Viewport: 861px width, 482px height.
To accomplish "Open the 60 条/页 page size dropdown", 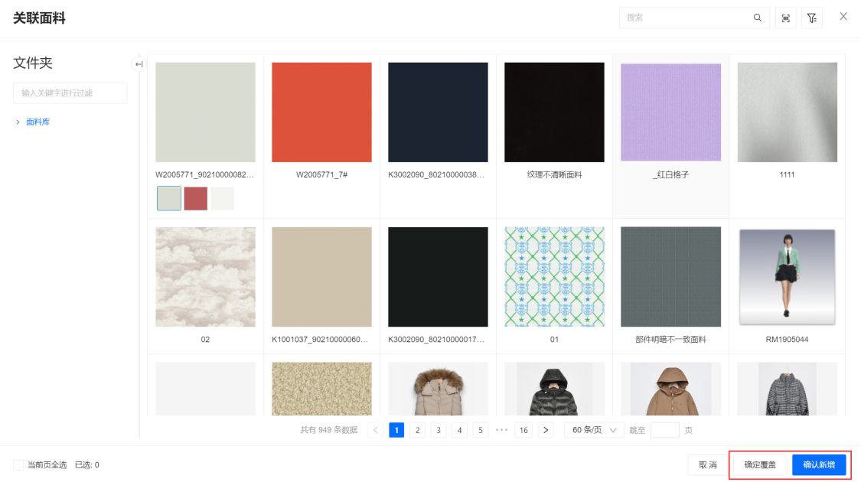I will tap(594, 430).
